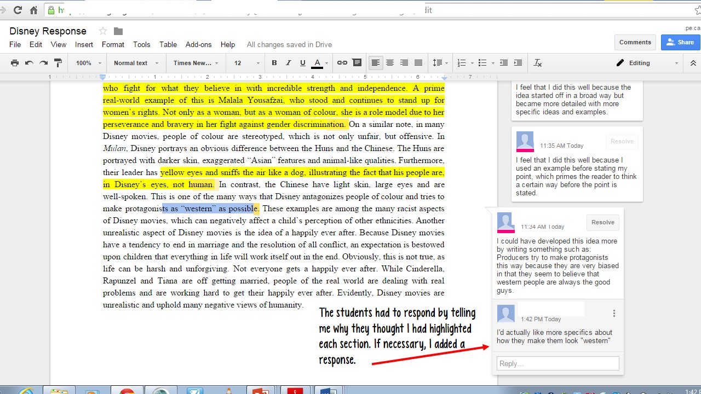Click the Share button
The height and width of the screenshot is (394, 701).
pyautogui.click(x=680, y=42)
